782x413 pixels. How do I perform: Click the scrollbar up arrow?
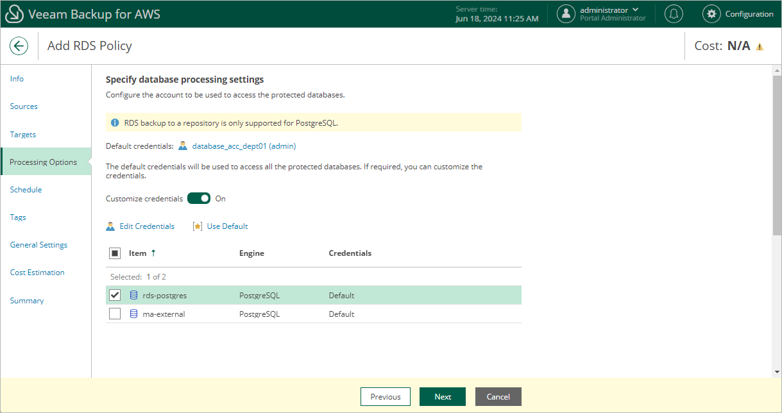777,69
